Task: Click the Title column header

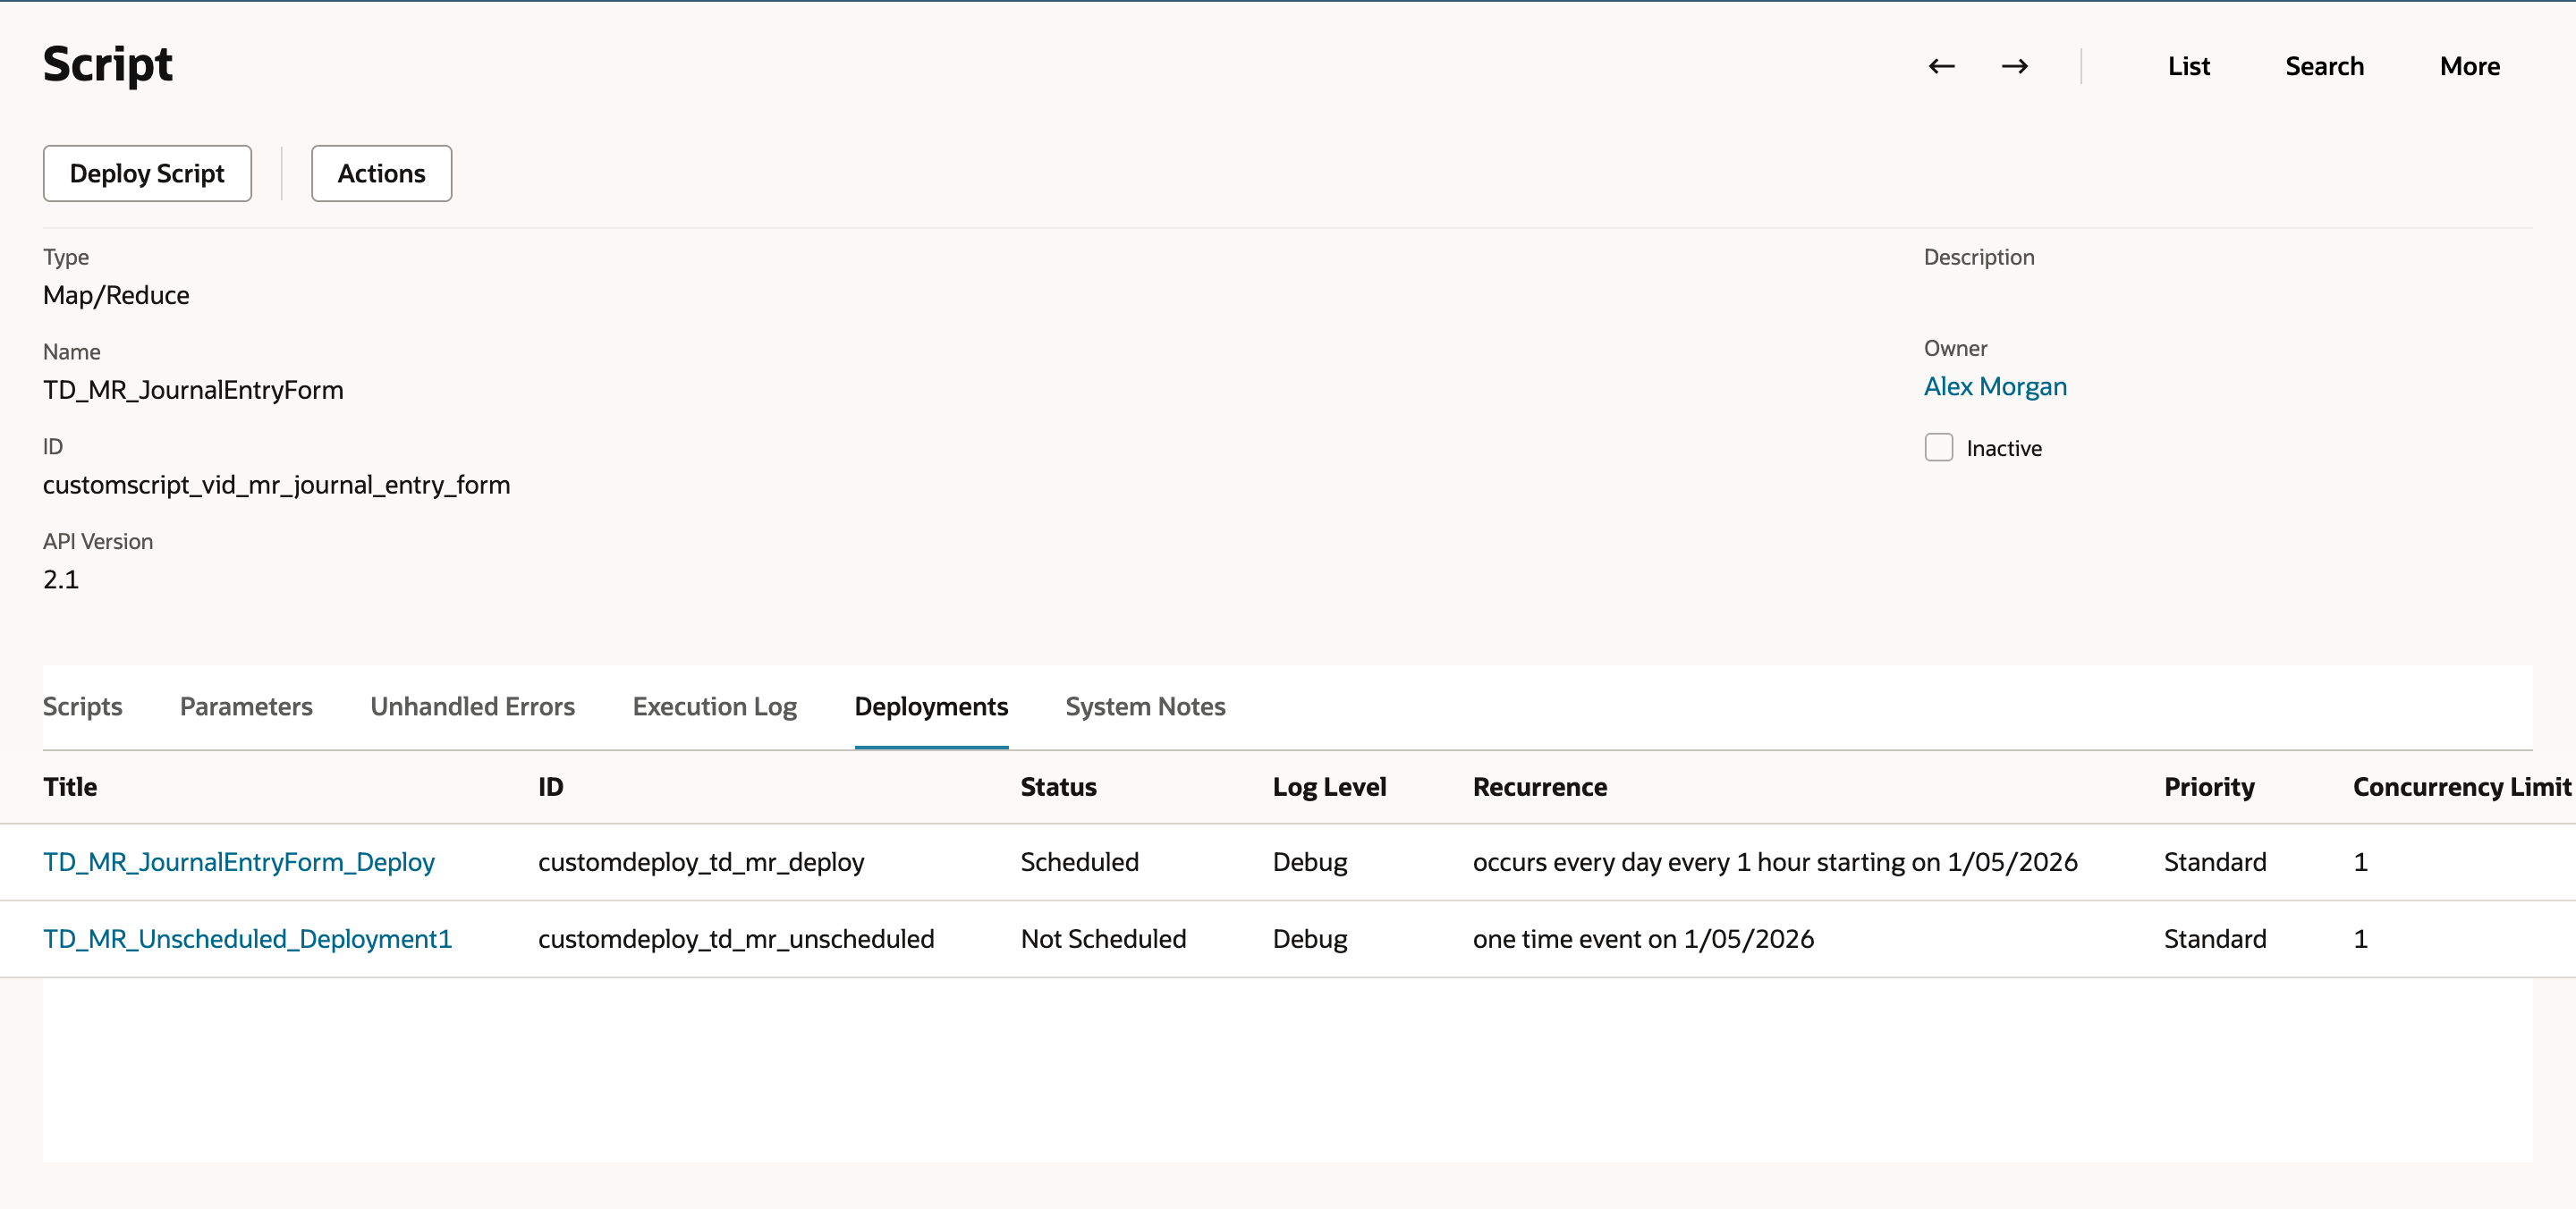Action: pos(70,787)
